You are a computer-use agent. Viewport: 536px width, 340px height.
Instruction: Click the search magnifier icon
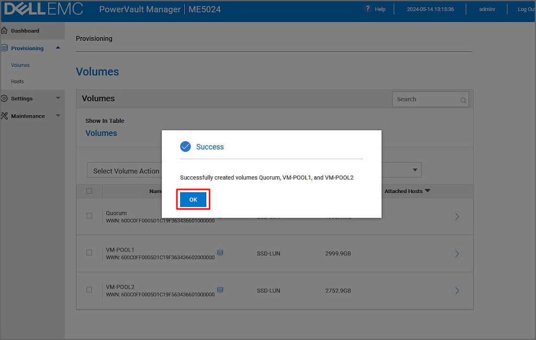click(463, 100)
